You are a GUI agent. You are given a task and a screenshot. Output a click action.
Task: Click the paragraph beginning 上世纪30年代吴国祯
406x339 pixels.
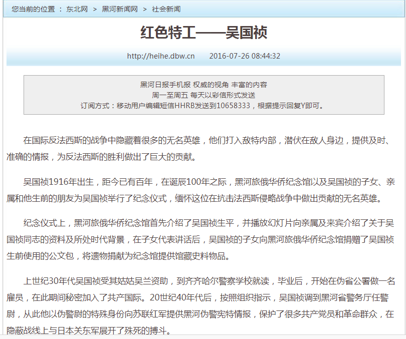click(x=200, y=305)
